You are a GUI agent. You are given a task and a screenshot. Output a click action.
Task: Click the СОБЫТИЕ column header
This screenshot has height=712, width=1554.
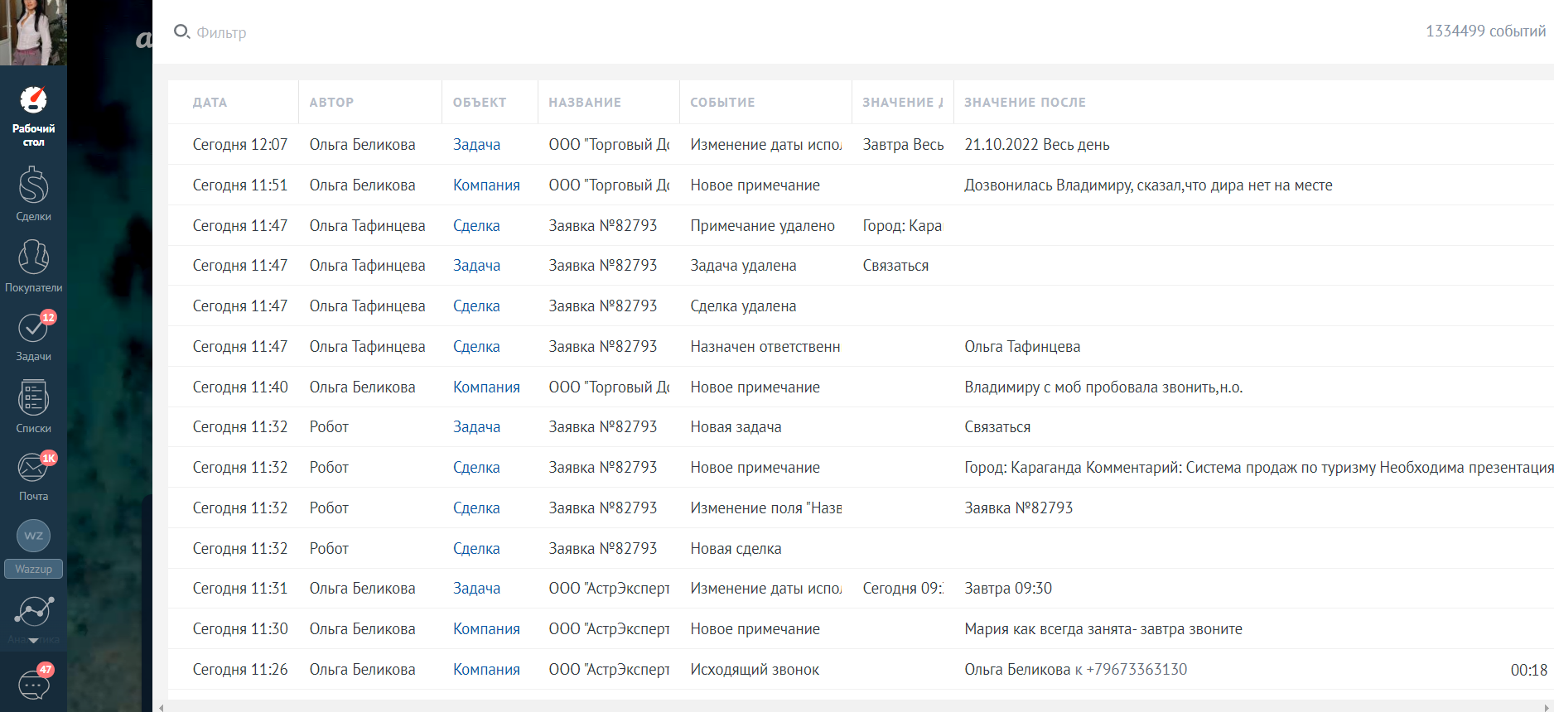point(722,103)
